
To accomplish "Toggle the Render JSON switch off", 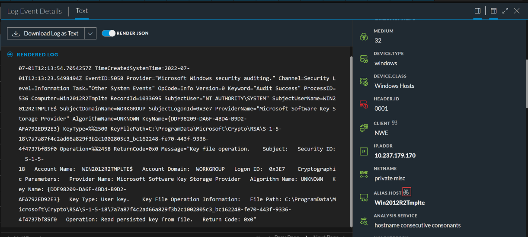I will [x=109, y=33].
